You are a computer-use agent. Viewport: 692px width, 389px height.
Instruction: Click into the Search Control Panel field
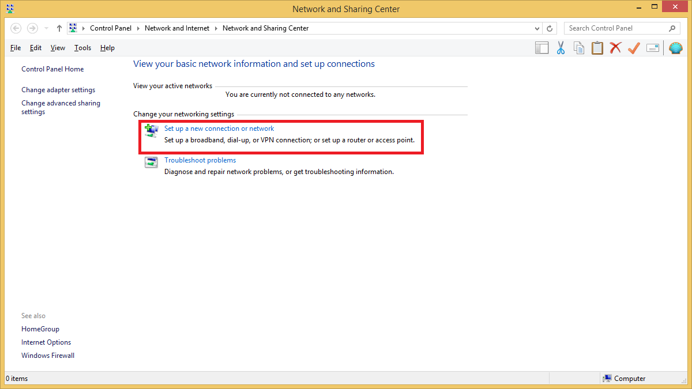616,28
